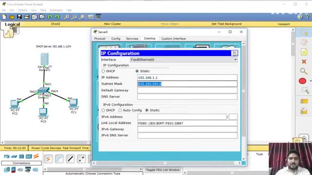The width and height of the screenshot is (312, 175).
Task: Click the Paste icon in main toolbar
Action: point(42,17)
